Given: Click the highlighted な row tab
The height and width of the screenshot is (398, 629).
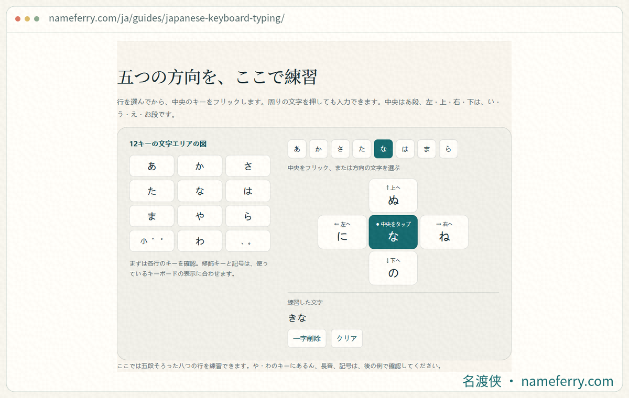Looking at the screenshot, I should tap(383, 149).
